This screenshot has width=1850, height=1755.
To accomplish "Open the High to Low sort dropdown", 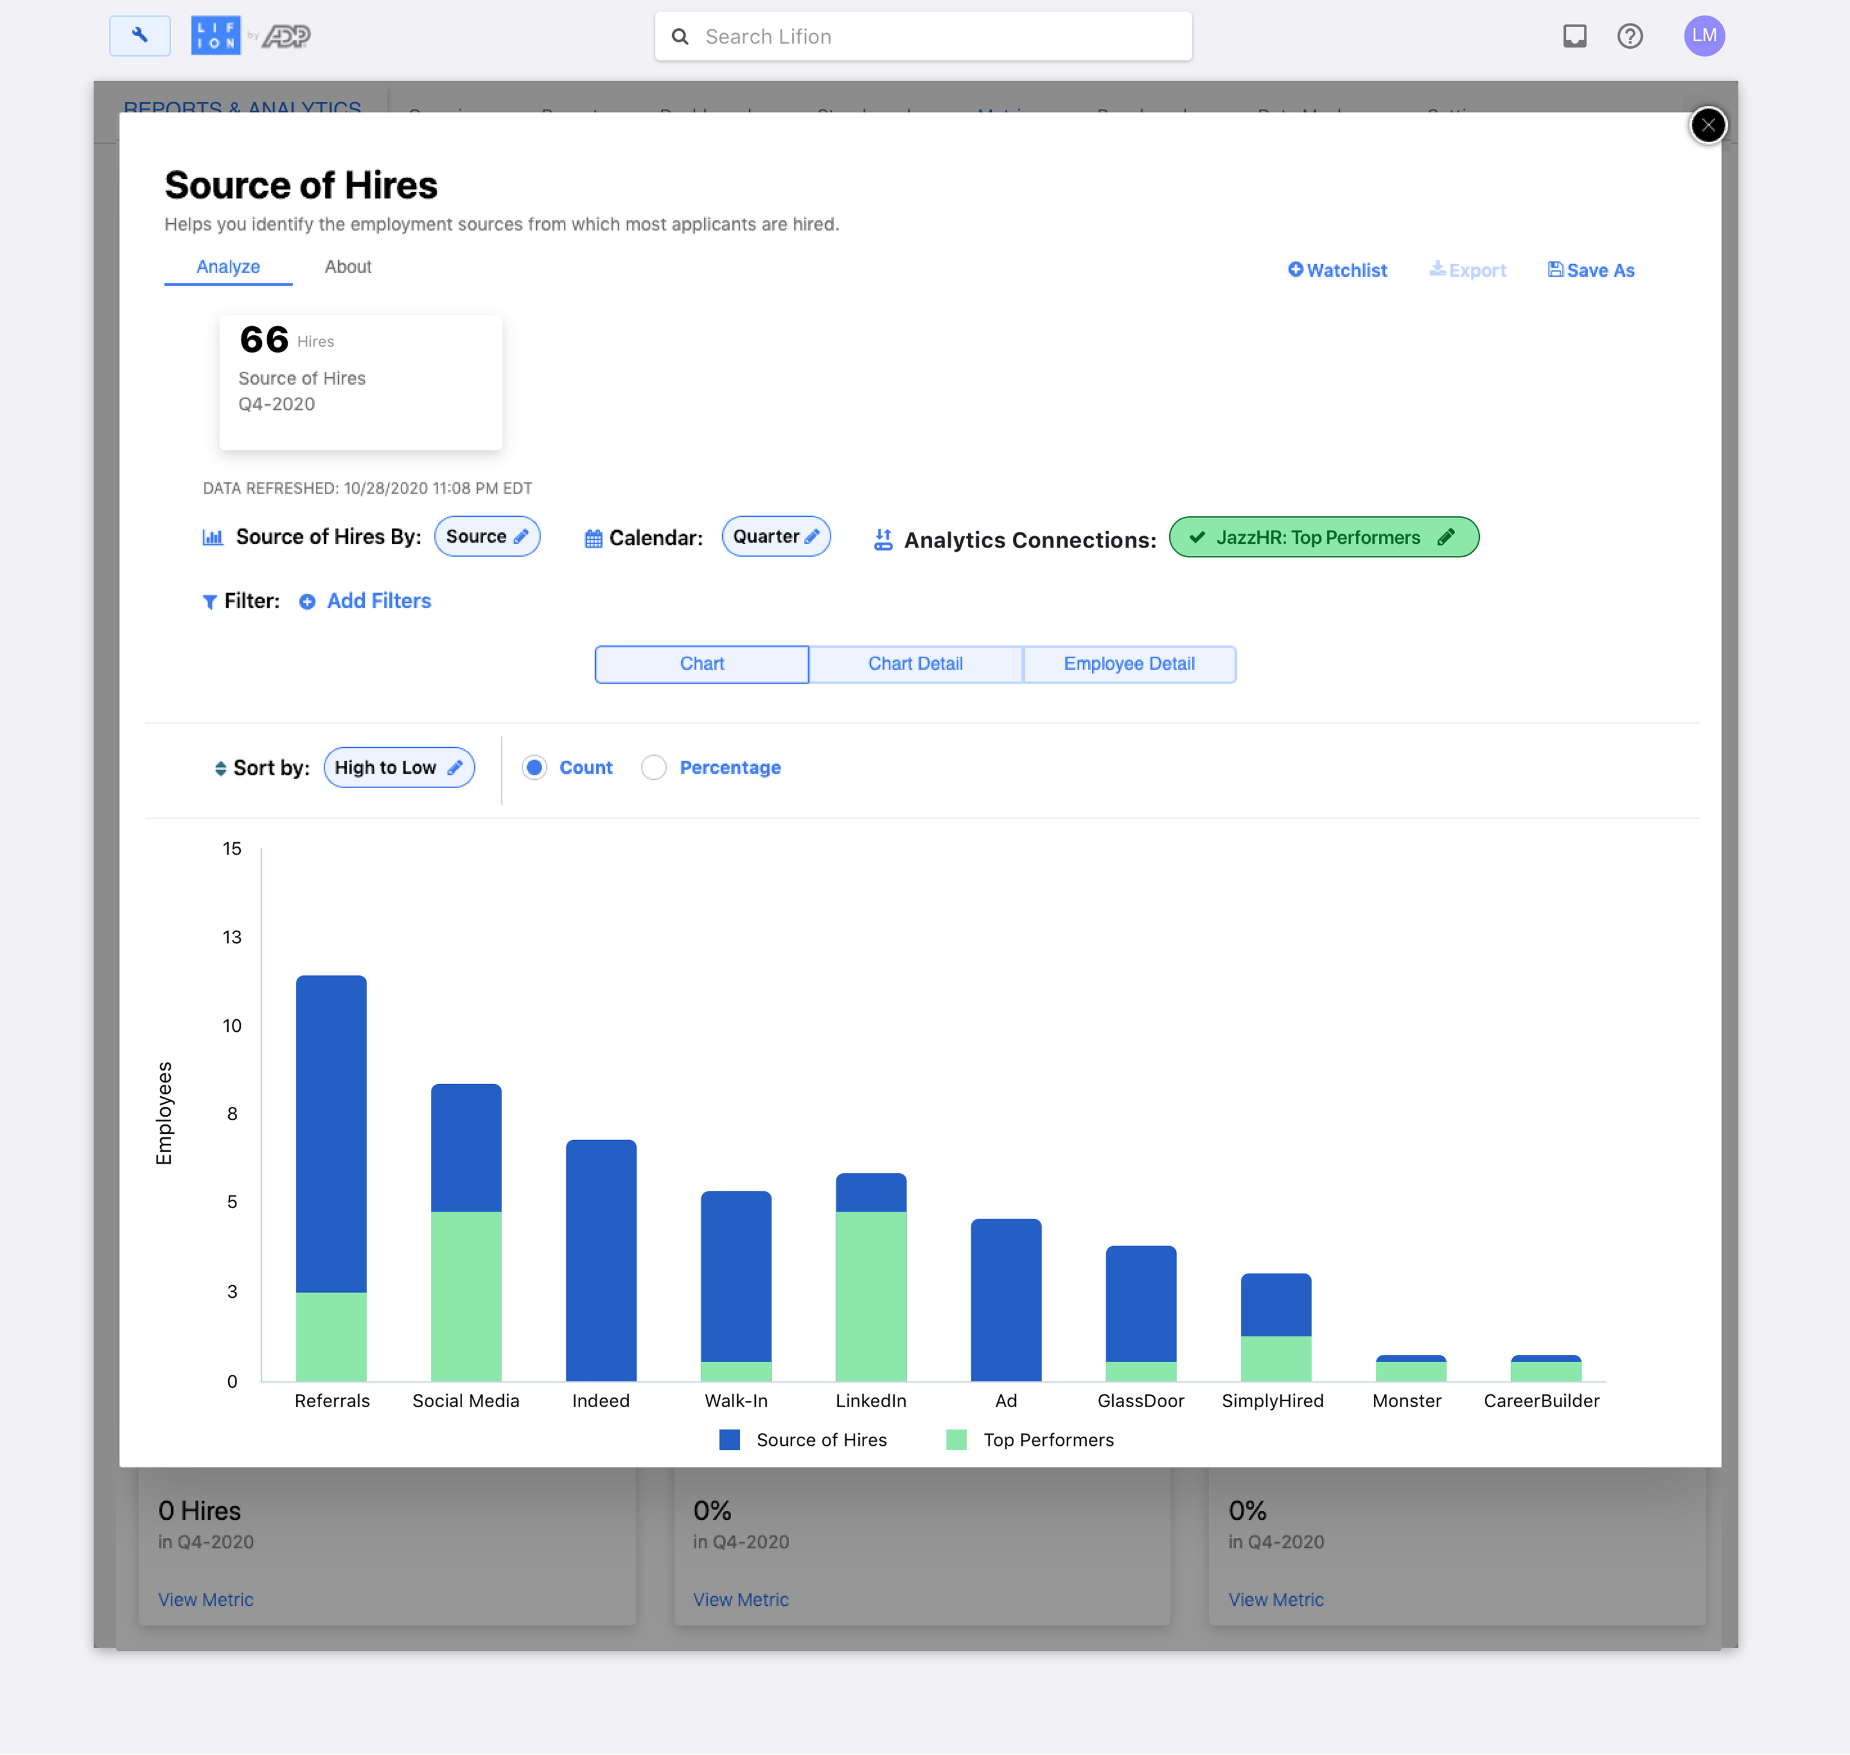I will 398,768.
